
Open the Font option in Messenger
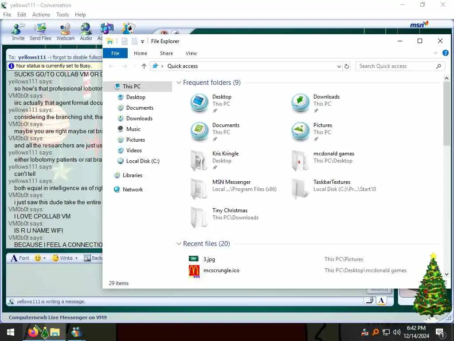tap(20, 258)
